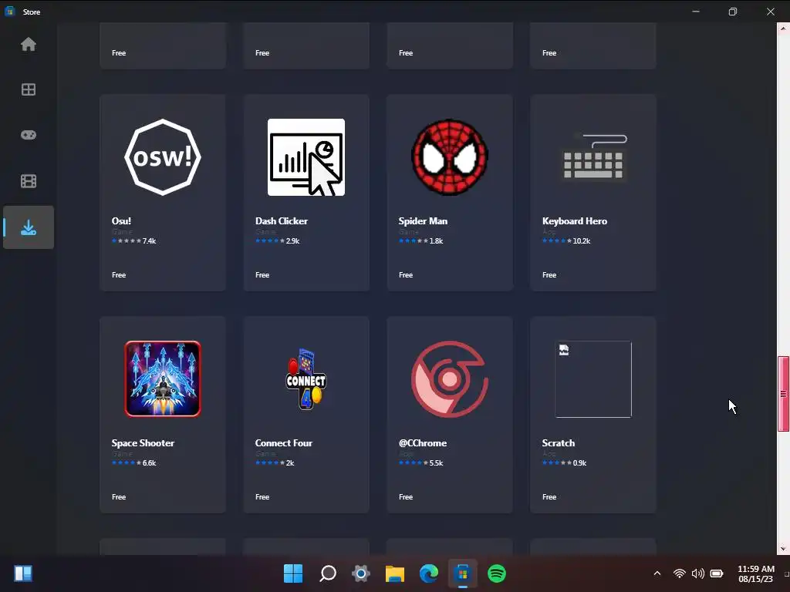790x592 pixels.
Task: Click the 0.9k rating on Scratch
Action: coord(580,463)
